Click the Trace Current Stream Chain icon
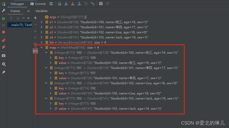229x128 pixels. coord(108,4)
